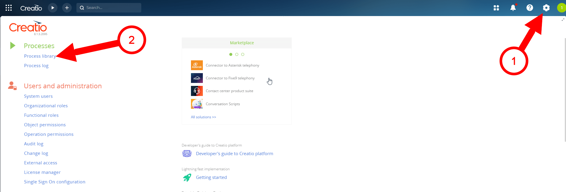Open the License manager

point(42,172)
